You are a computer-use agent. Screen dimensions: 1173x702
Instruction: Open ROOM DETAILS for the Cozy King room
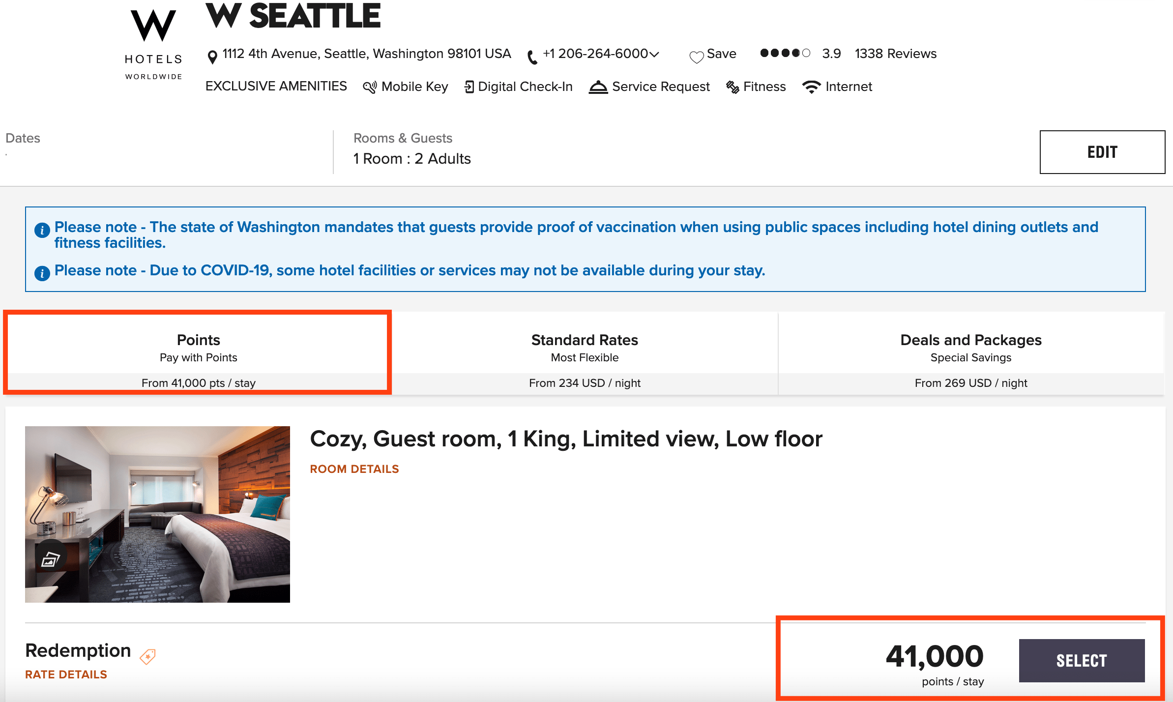(354, 469)
